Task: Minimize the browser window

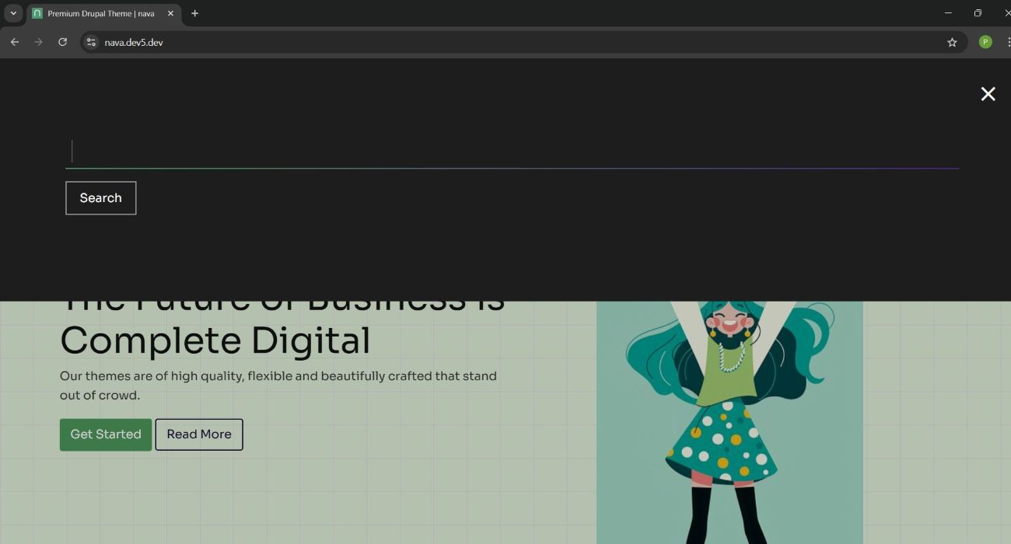Action: [x=948, y=13]
